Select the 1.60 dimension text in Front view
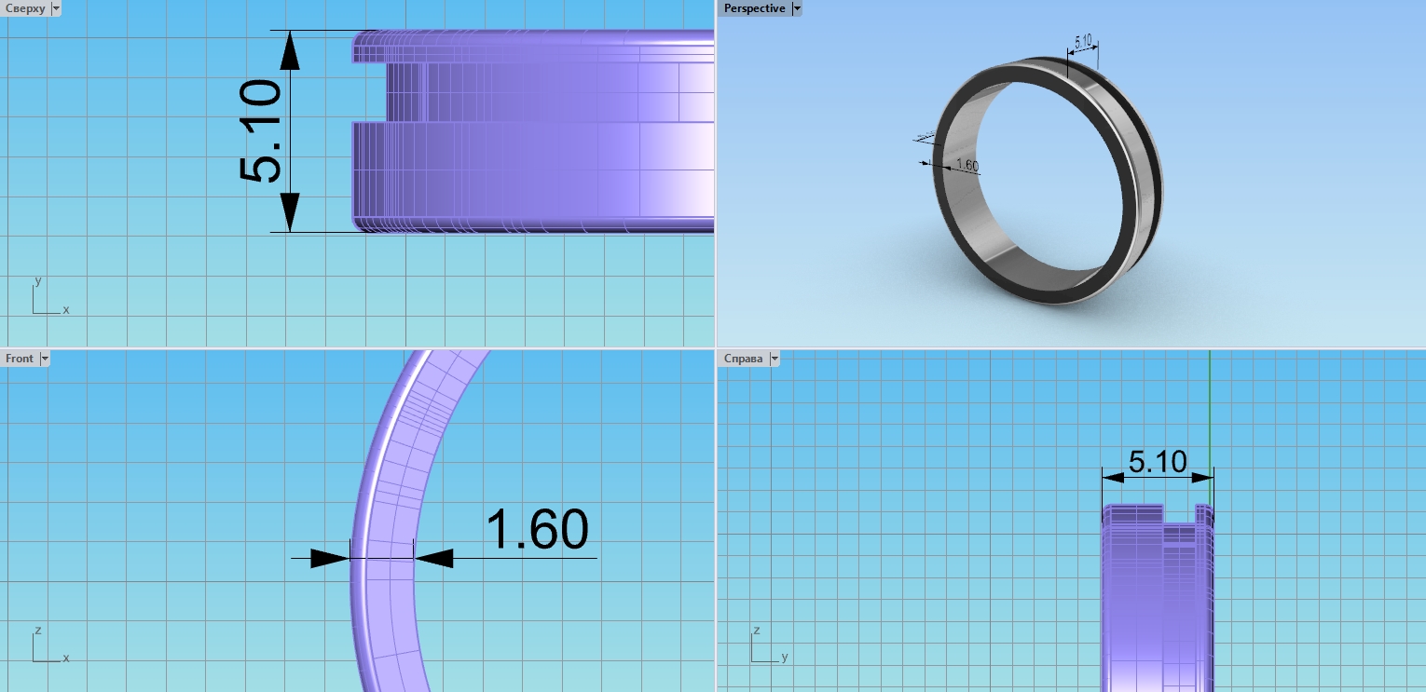This screenshot has width=1426, height=692. click(538, 531)
